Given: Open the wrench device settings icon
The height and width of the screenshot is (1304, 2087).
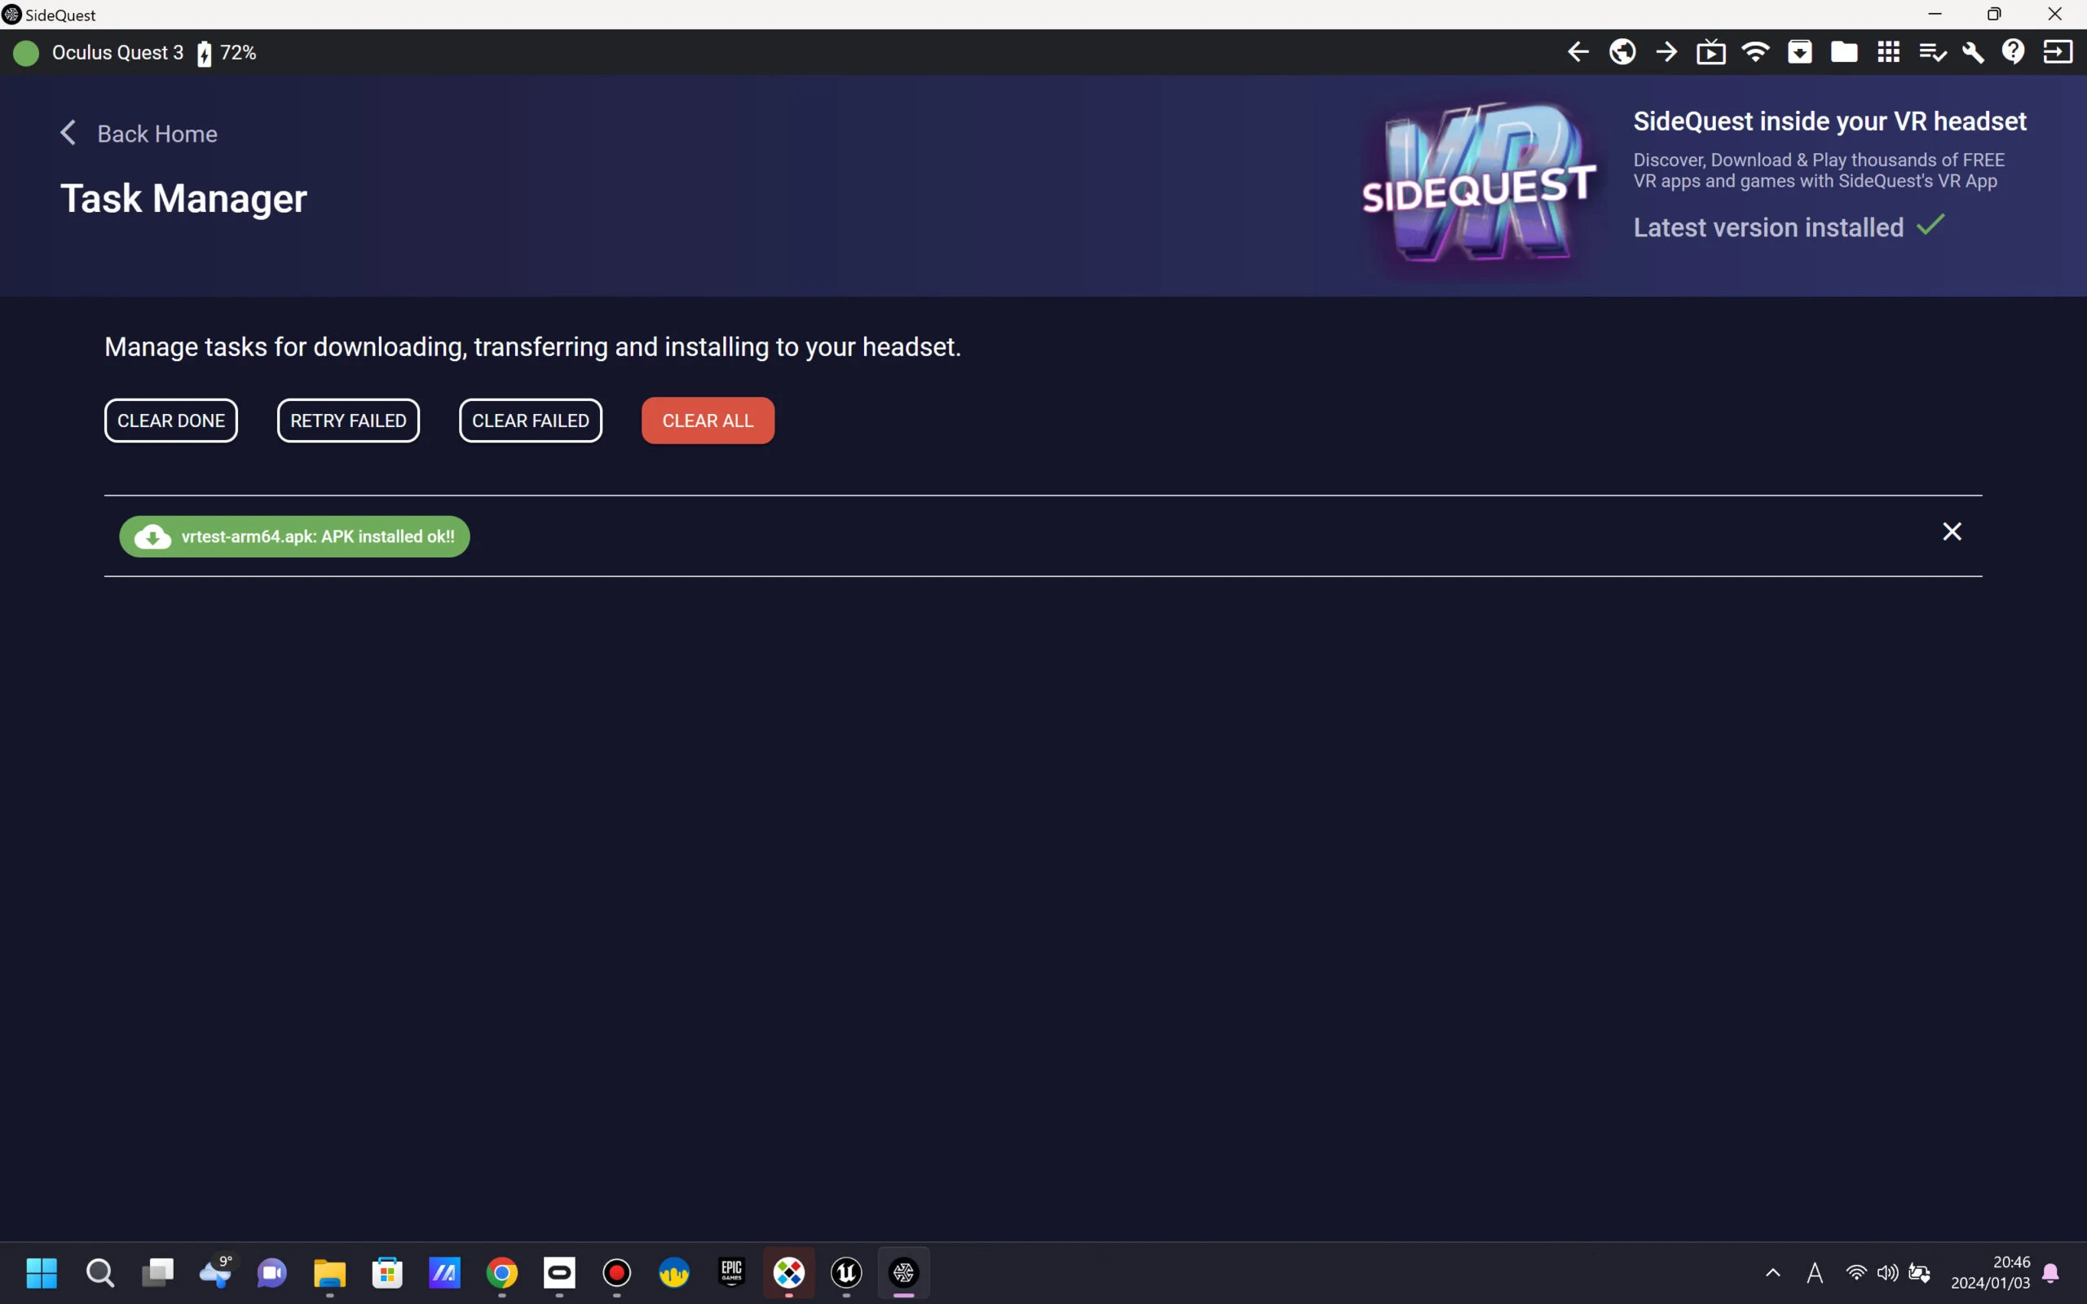Looking at the screenshot, I should pyautogui.click(x=1973, y=53).
